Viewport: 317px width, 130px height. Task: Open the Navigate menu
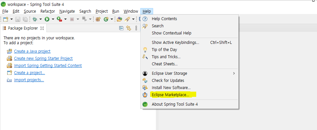coord(67,11)
